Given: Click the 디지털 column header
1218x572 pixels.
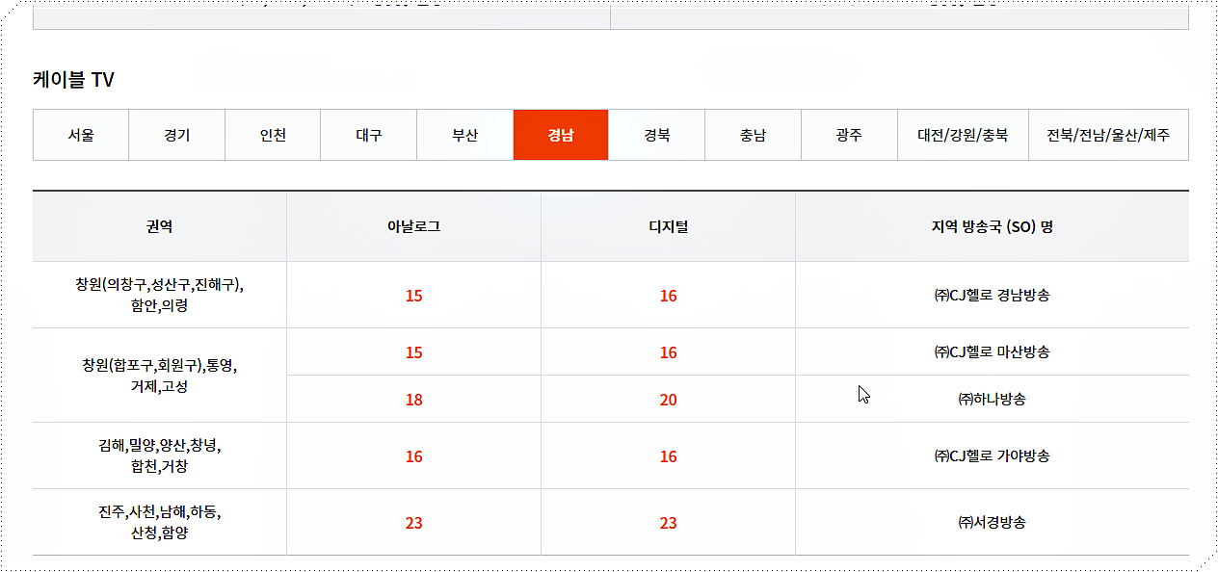Looking at the screenshot, I should pos(668,226).
